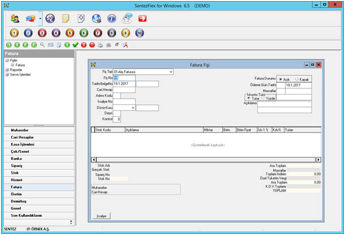The width and height of the screenshot is (345, 235).
Task: Select the Açık radio button
Action: 280,79
